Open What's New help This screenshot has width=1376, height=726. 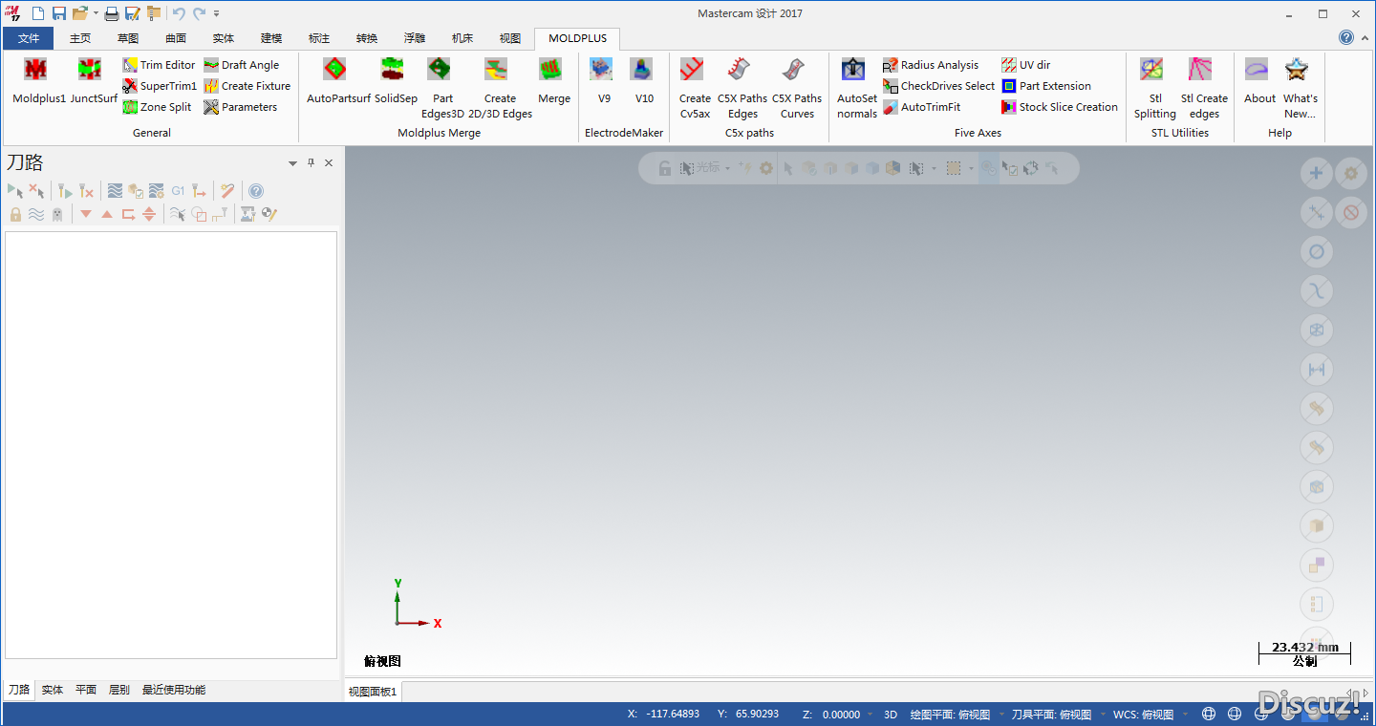[1300, 88]
